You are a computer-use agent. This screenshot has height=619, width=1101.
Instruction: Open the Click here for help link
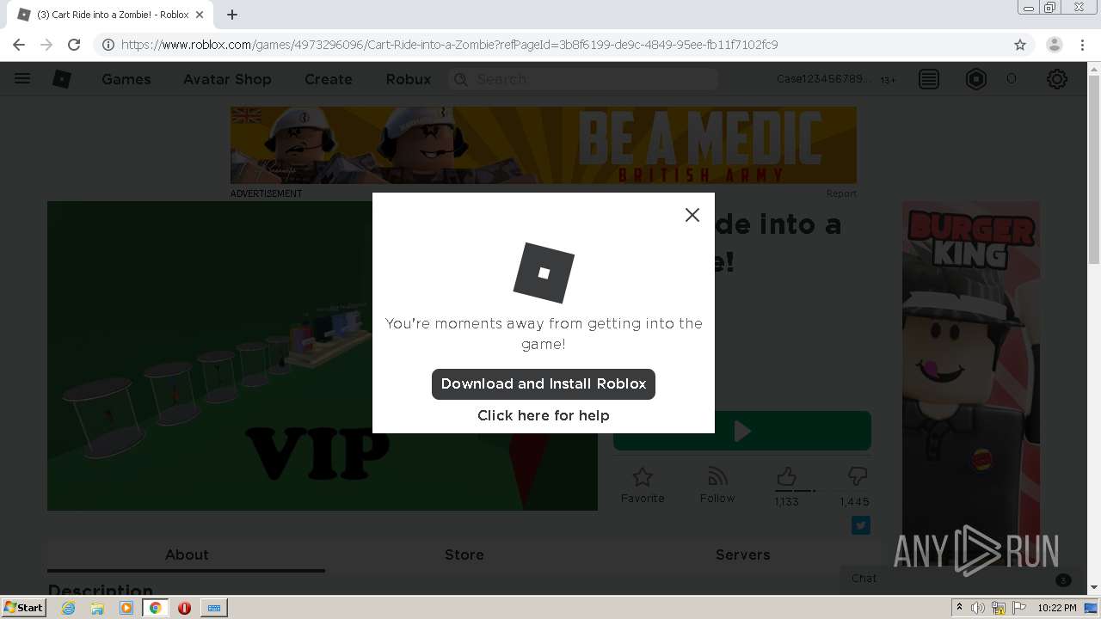click(544, 415)
